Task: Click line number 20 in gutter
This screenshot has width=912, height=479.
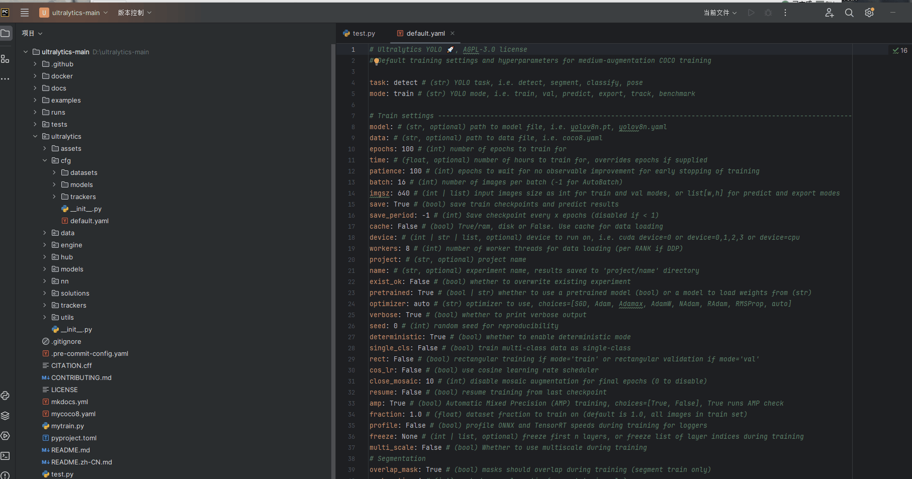Action: (351, 260)
